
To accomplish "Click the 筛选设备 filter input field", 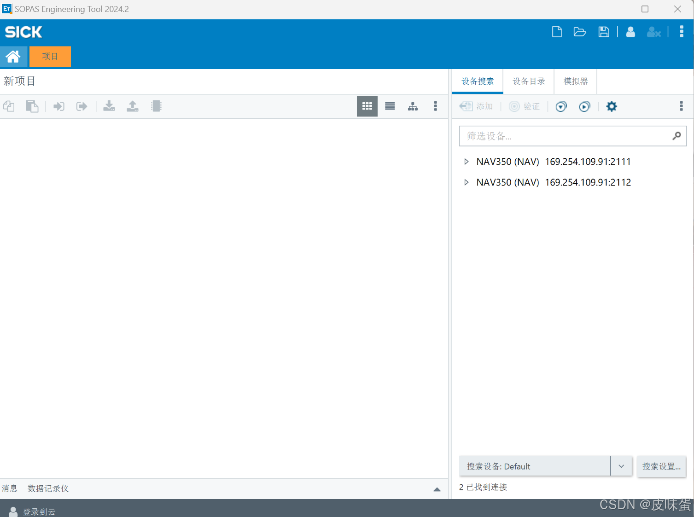I will [x=573, y=136].
